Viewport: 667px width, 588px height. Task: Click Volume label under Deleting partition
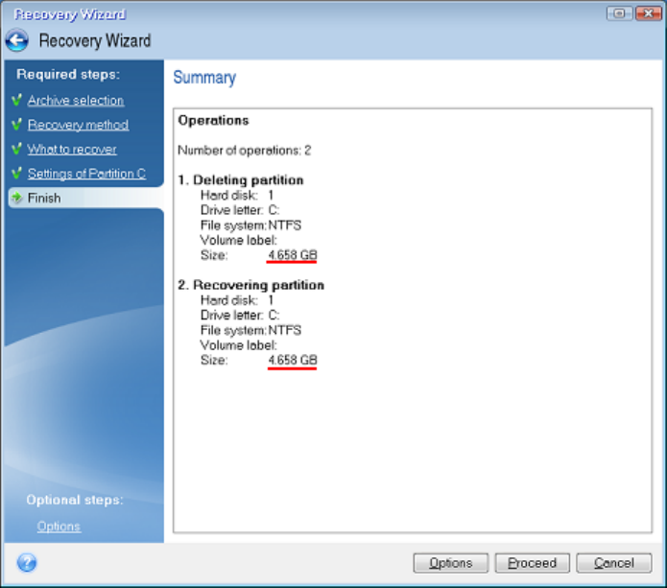click(239, 240)
